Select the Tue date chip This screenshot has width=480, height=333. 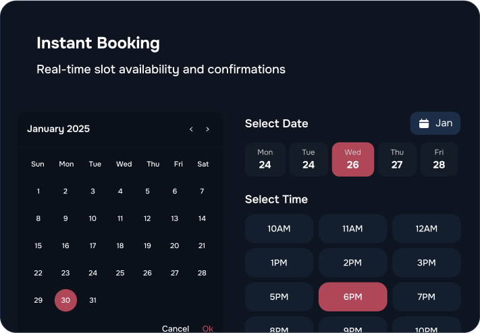[x=309, y=160]
